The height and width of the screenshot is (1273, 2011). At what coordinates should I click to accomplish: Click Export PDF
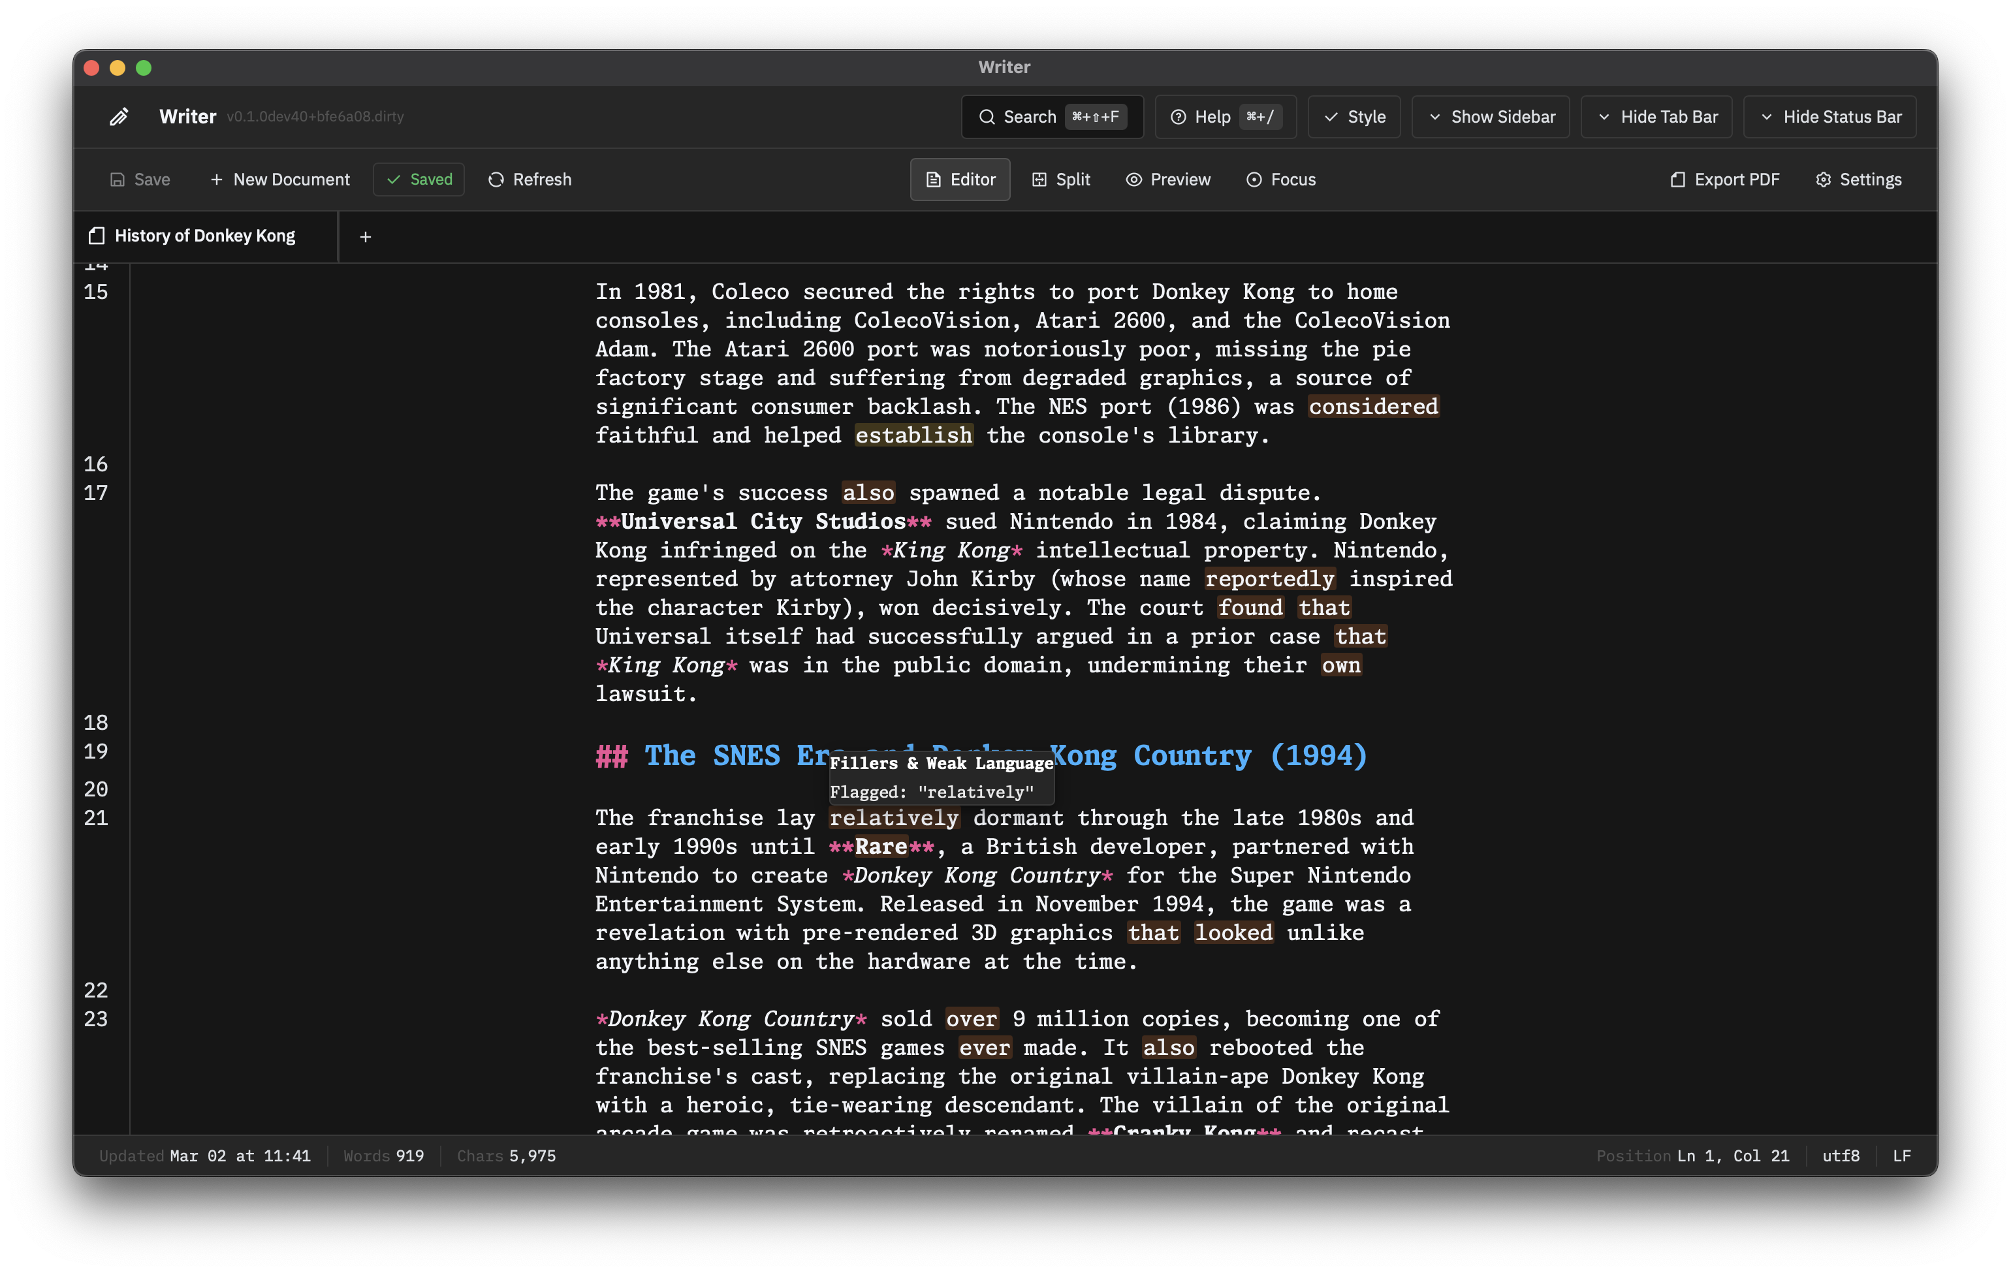(1724, 179)
